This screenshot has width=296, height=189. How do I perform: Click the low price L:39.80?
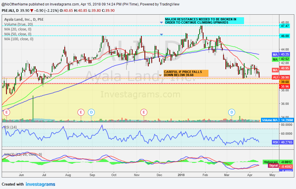(x=94, y=11)
